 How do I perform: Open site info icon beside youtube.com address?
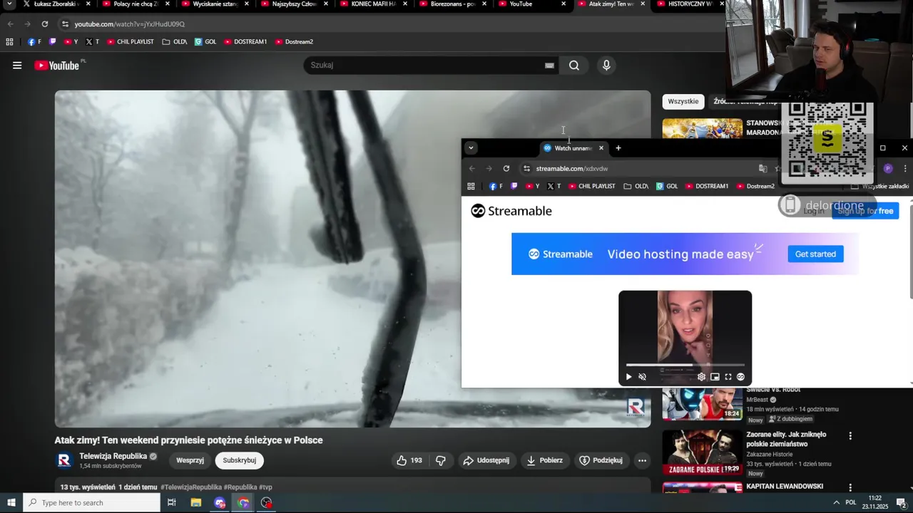click(65, 24)
